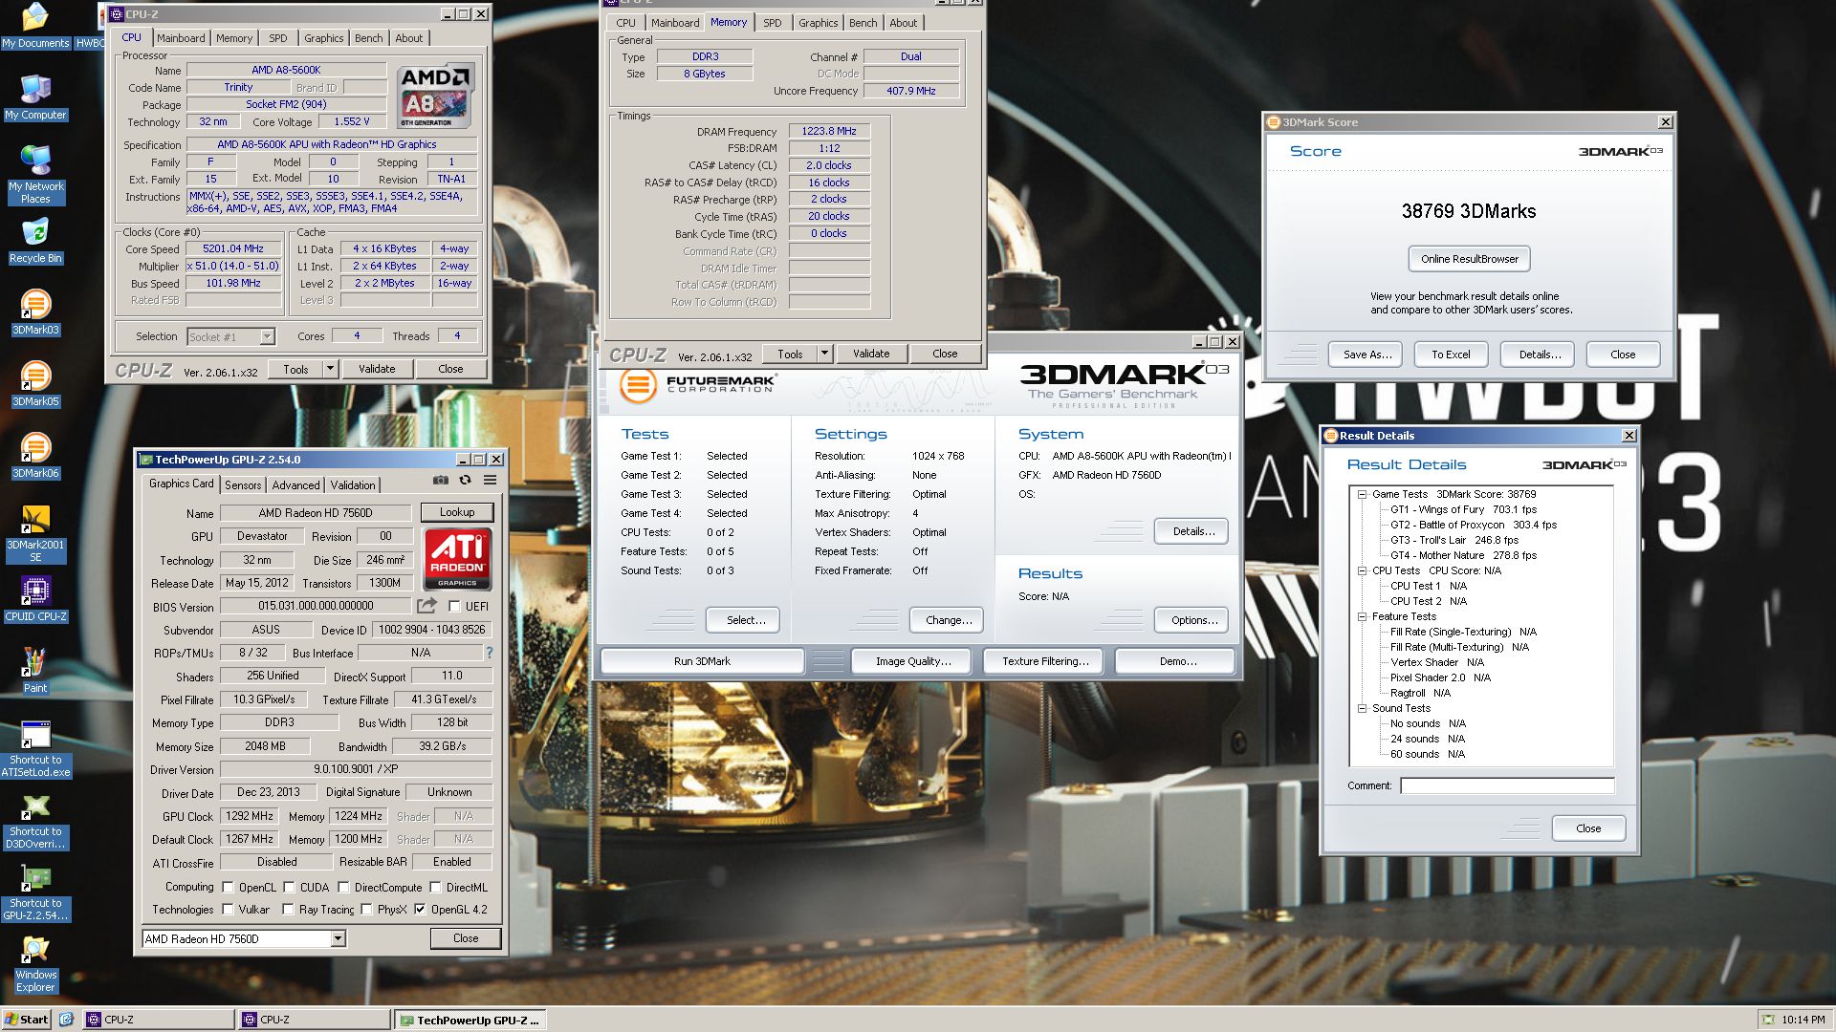1836x1032 pixels.
Task: Open the Validation tab in GPU-Z
Action: 353,484
